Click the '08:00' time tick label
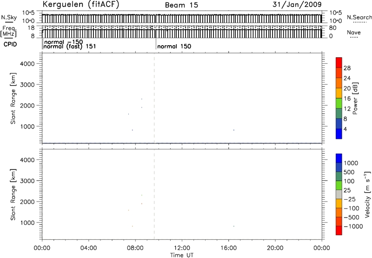 coord(135,248)
